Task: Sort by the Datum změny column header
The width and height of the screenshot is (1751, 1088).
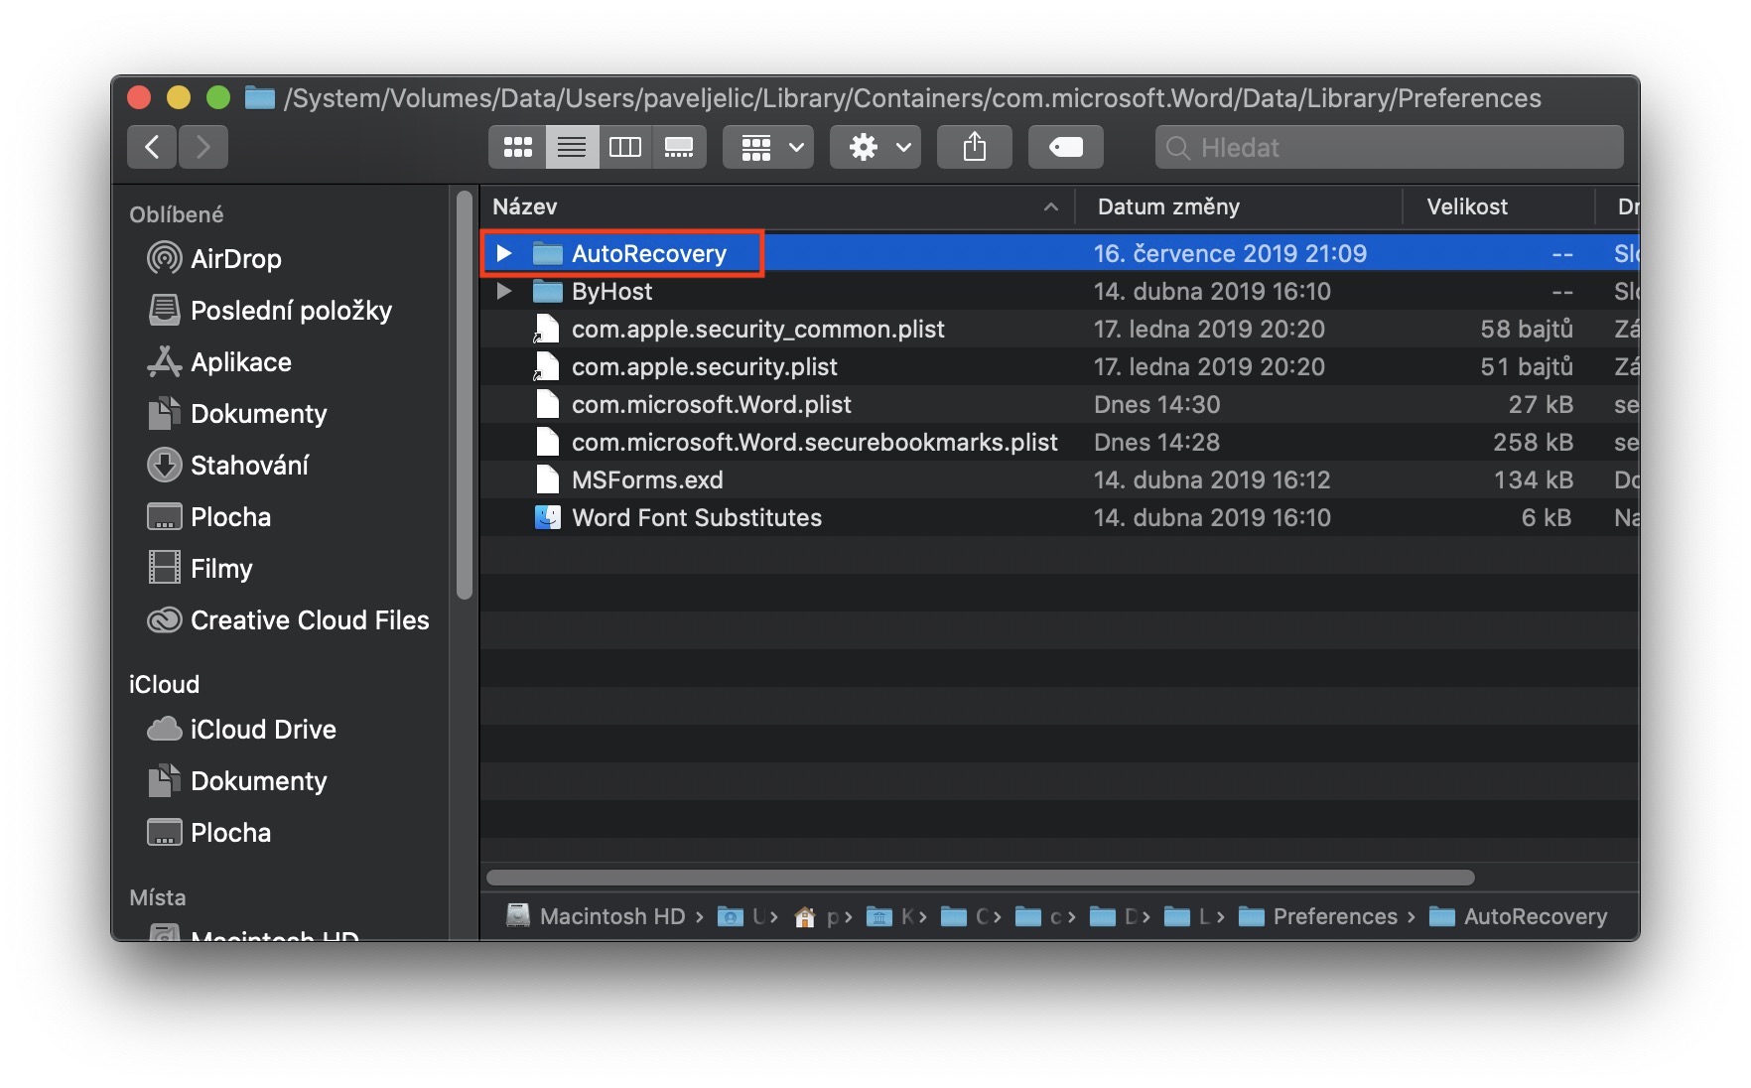Action: 1239,206
